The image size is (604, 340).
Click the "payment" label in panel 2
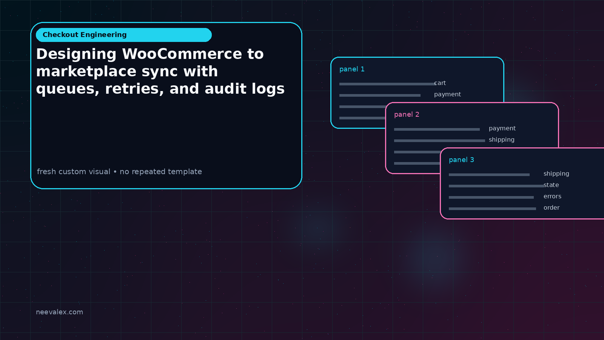[x=502, y=128]
